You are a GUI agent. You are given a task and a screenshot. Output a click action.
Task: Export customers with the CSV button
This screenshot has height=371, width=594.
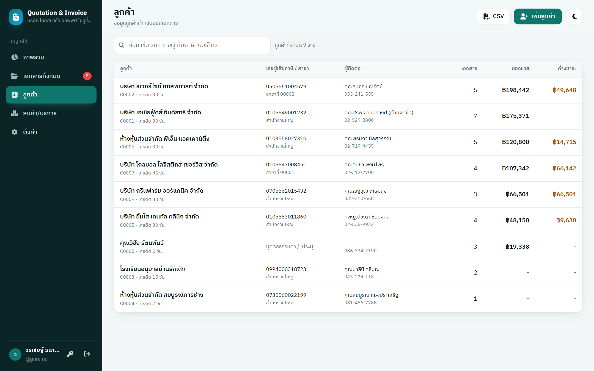click(494, 16)
